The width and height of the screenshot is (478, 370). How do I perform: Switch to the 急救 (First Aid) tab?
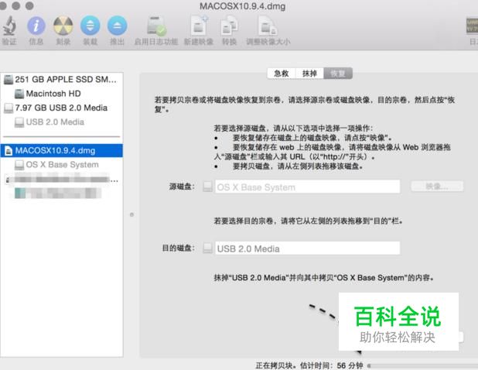281,74
